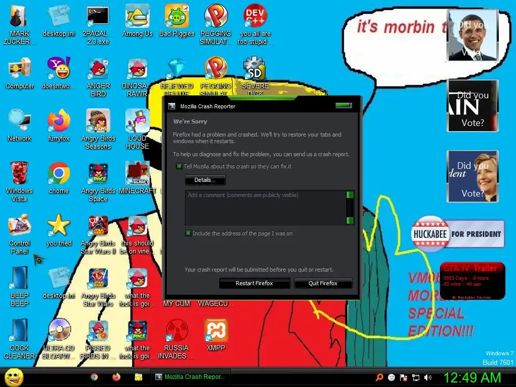Open the Obama 'Did you Vote?' gadget
Image resolution: width=516 pixels, height=387 pixels.
(x=473, y=35)
